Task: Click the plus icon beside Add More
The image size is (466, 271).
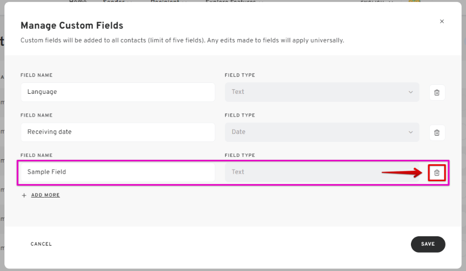Action: [24, 195]
